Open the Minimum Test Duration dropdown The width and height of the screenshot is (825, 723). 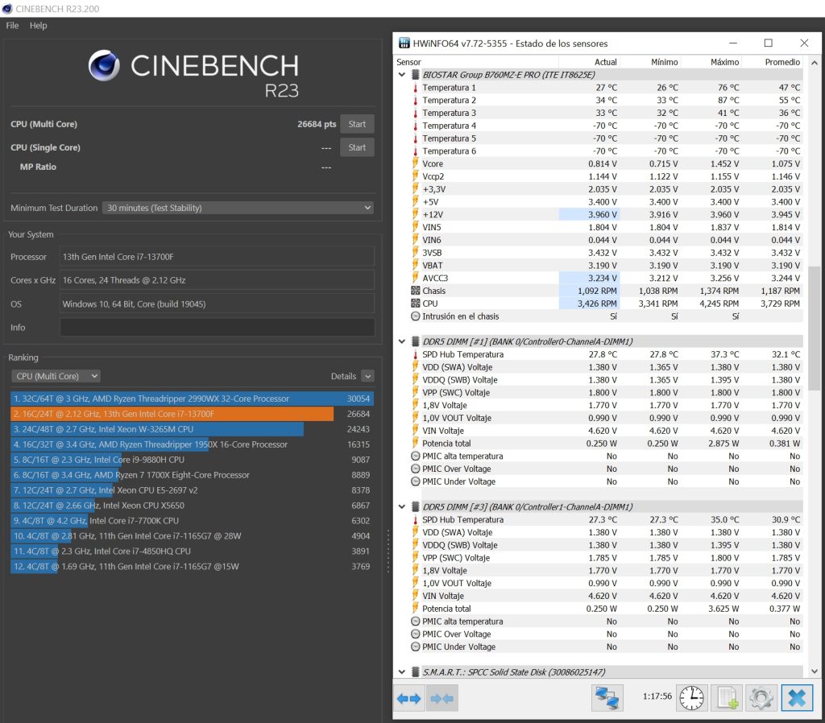(x=238, y=208)
